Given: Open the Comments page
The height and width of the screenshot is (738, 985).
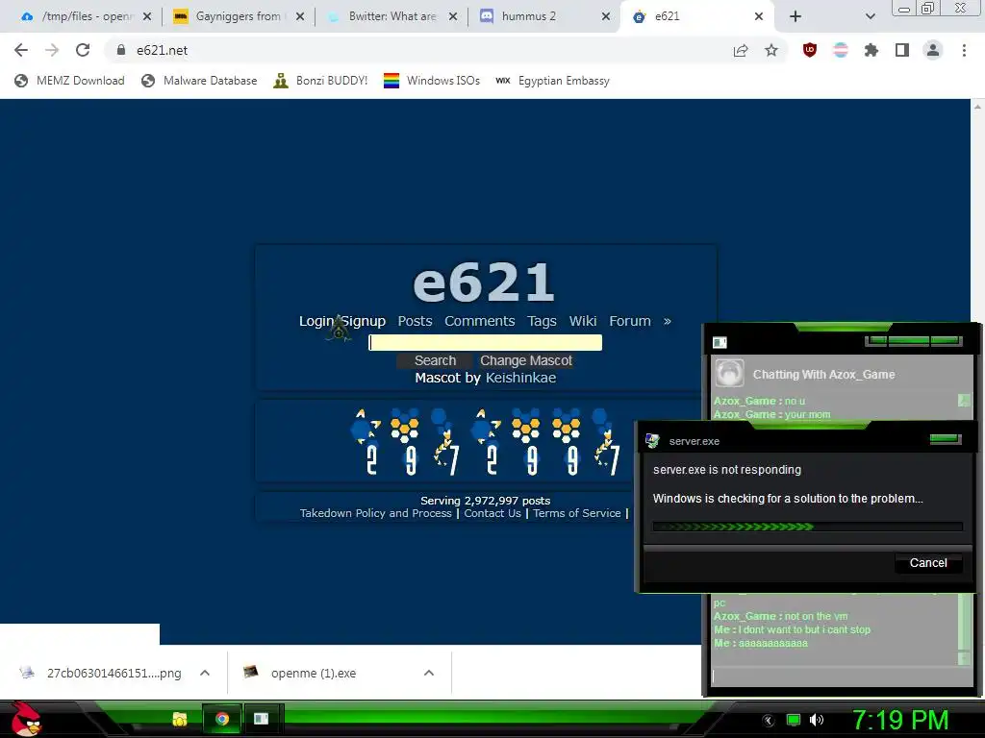Looking at the screenshot, I should click(x=479, y=321).
